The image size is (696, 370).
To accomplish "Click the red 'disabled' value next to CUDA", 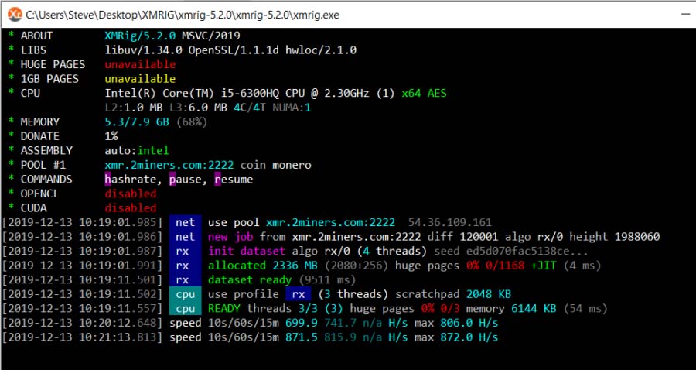I will (x=131, y=207).
